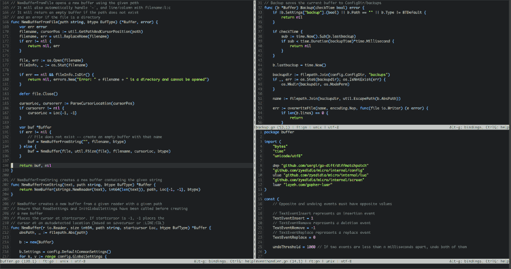Click ft:go in the buffer.go status bar
Screen dimensions: 511x269
[48, 261]
